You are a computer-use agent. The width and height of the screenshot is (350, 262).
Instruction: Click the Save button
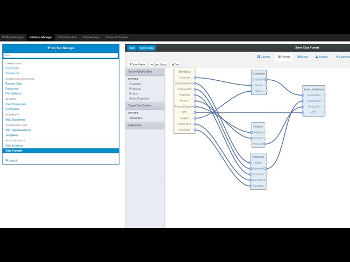pyautogui.click(x=132, y=48)
